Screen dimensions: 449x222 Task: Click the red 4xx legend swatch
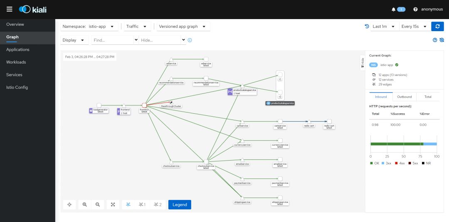[396, 163]
